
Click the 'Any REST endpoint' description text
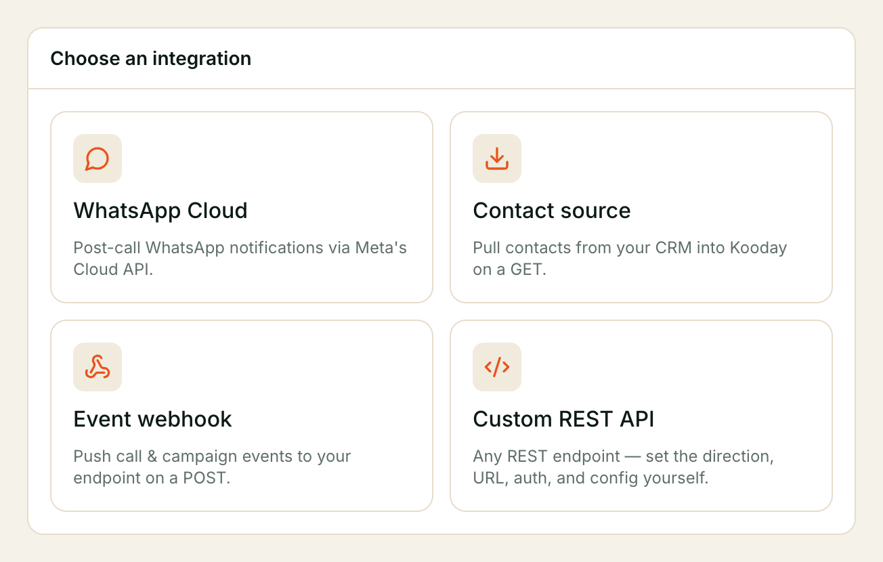click(x=623, y=467)
